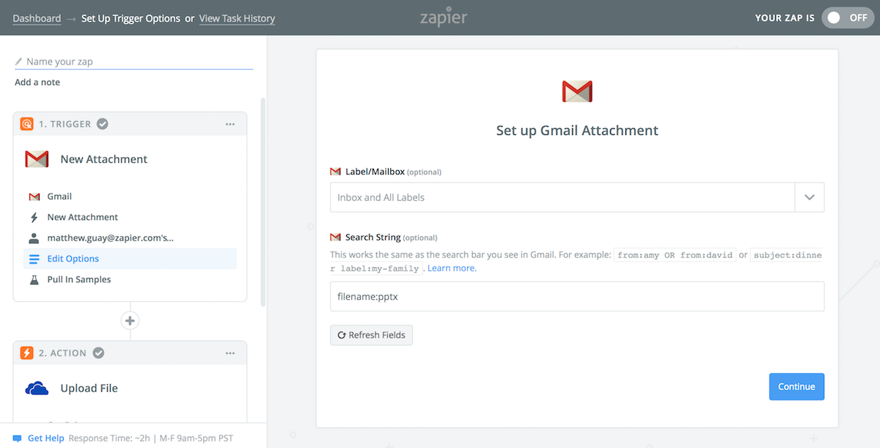Click the person account icon
The image size is (880, 448).
34,238
